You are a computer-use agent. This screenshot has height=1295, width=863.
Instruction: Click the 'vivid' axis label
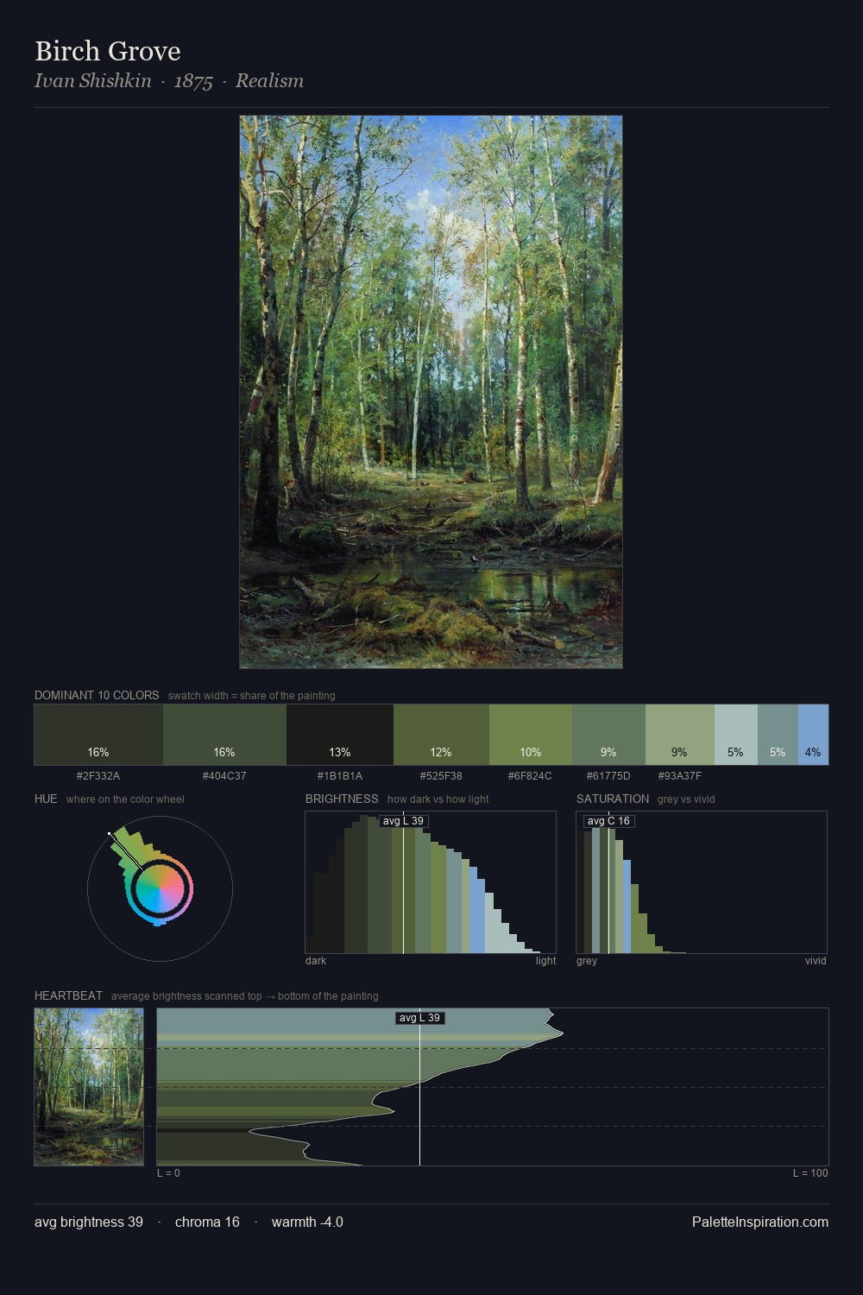click(x=816, y=961)
